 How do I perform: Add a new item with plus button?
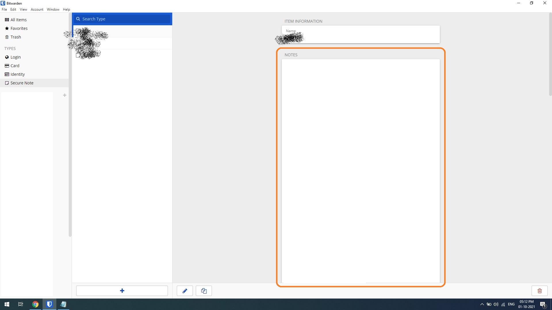(x=122, y=291)
